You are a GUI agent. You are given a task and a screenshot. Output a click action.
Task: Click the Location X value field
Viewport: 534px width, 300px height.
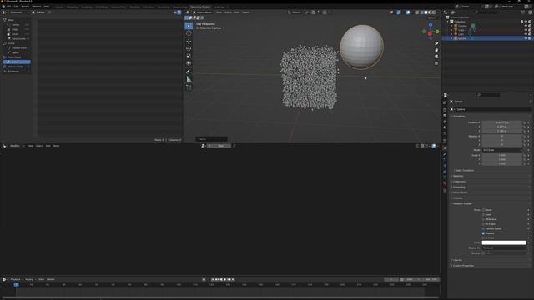(502, 122)
